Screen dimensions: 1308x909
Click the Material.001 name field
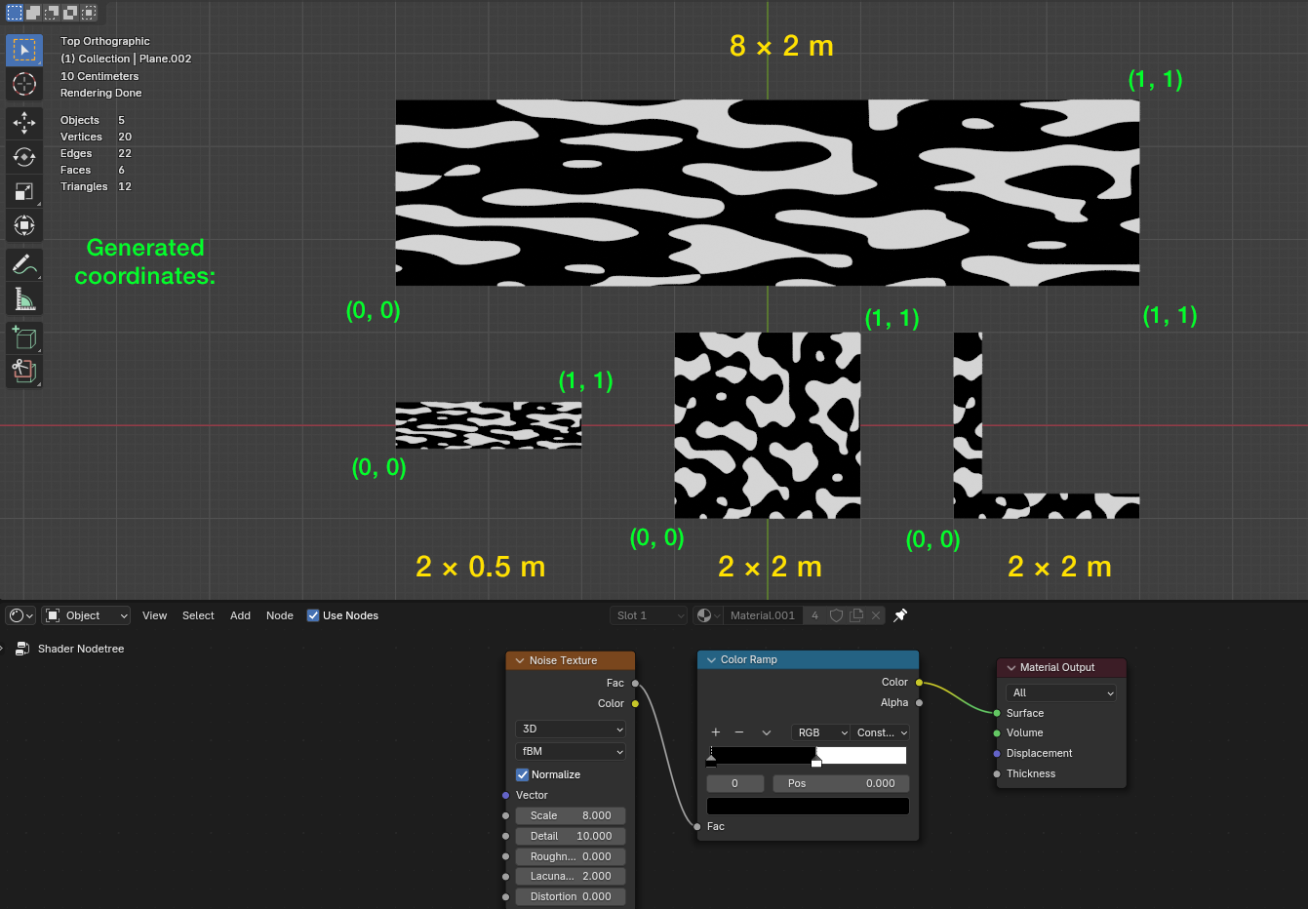point(763,615)
